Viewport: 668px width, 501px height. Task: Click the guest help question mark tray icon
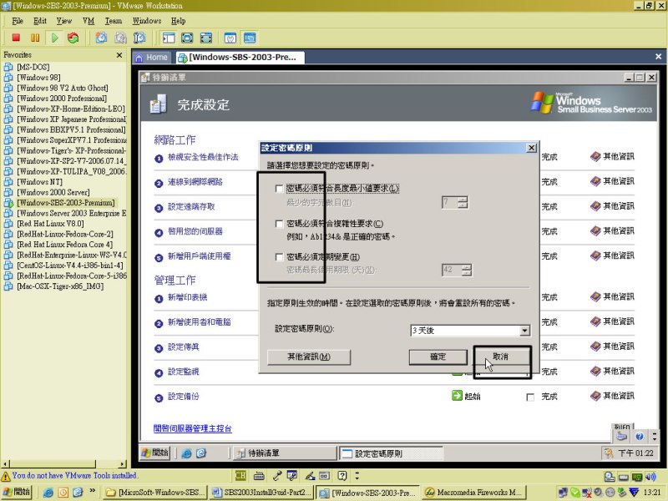click(639, 436)
